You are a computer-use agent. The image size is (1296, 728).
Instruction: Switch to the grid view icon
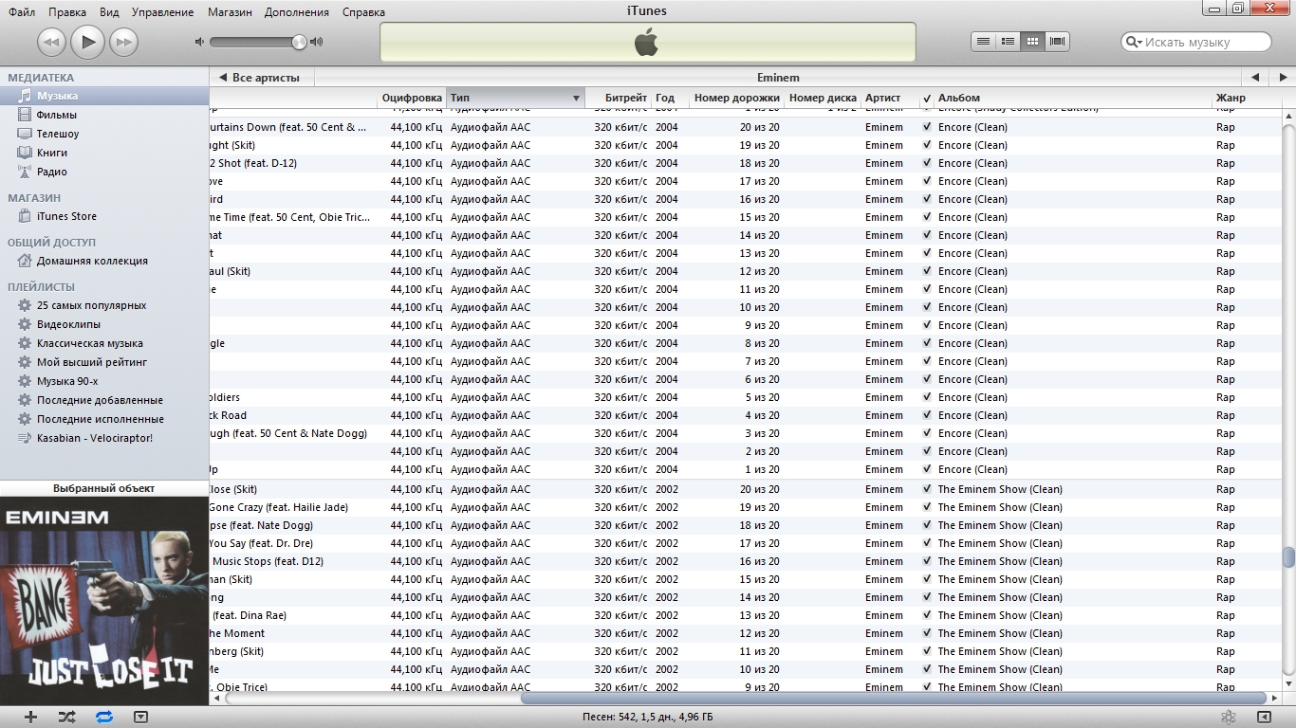[1033, 42]
